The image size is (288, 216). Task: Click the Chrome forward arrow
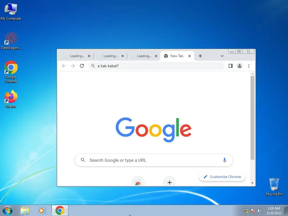(x=73, y=66)
